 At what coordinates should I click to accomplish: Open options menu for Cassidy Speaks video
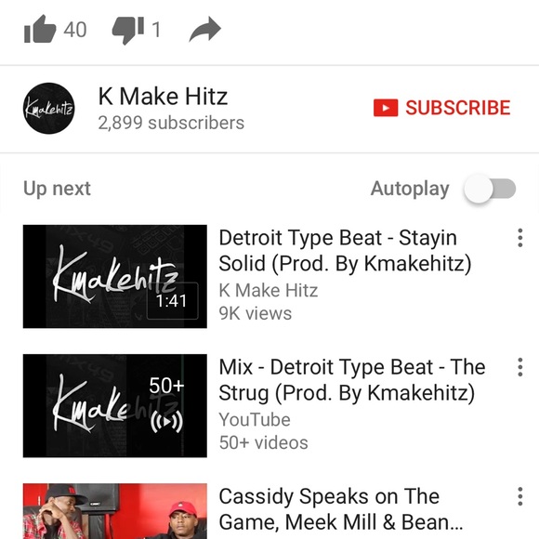(520, 496)
